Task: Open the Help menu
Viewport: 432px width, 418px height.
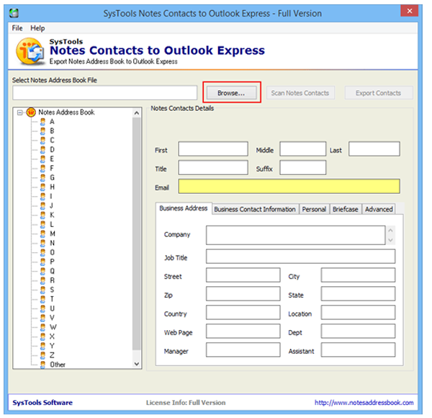Action: 37,28
